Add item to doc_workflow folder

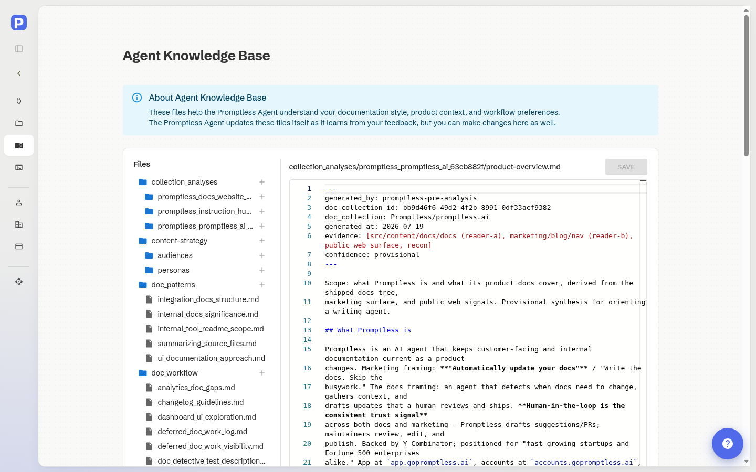click(x=262, y=373)
